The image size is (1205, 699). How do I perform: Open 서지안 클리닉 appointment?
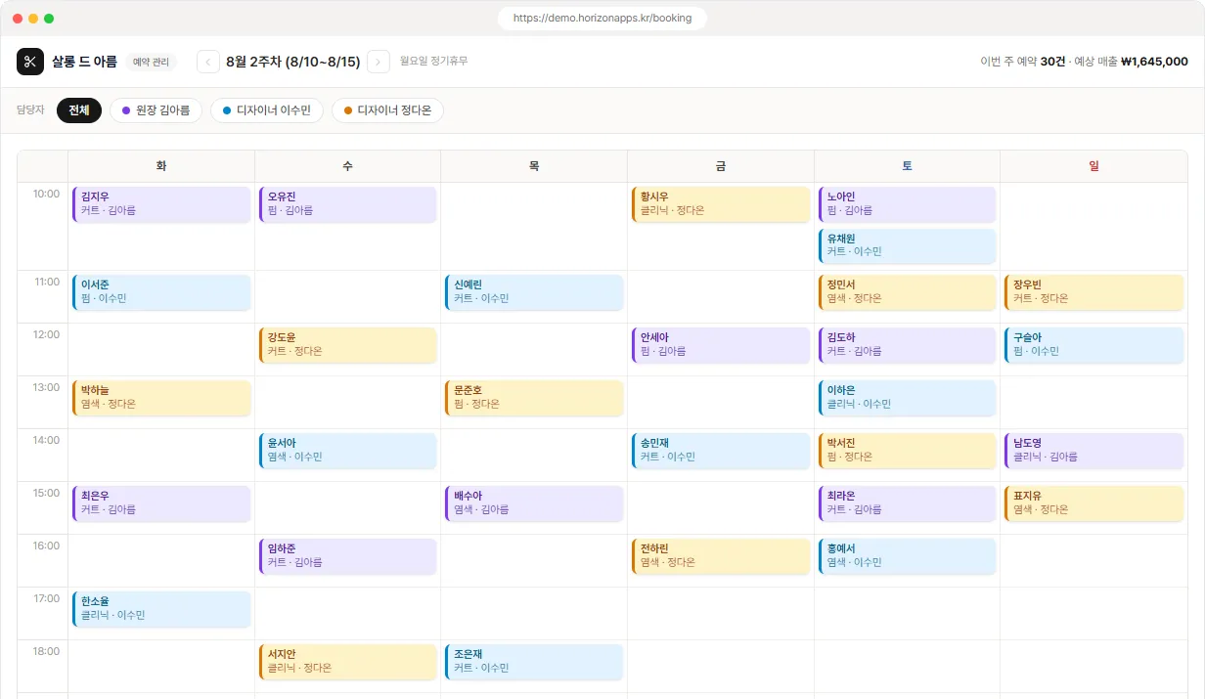coord(347,662)
